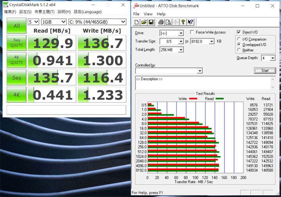Activate the context help pointer icon

(190, 22)
